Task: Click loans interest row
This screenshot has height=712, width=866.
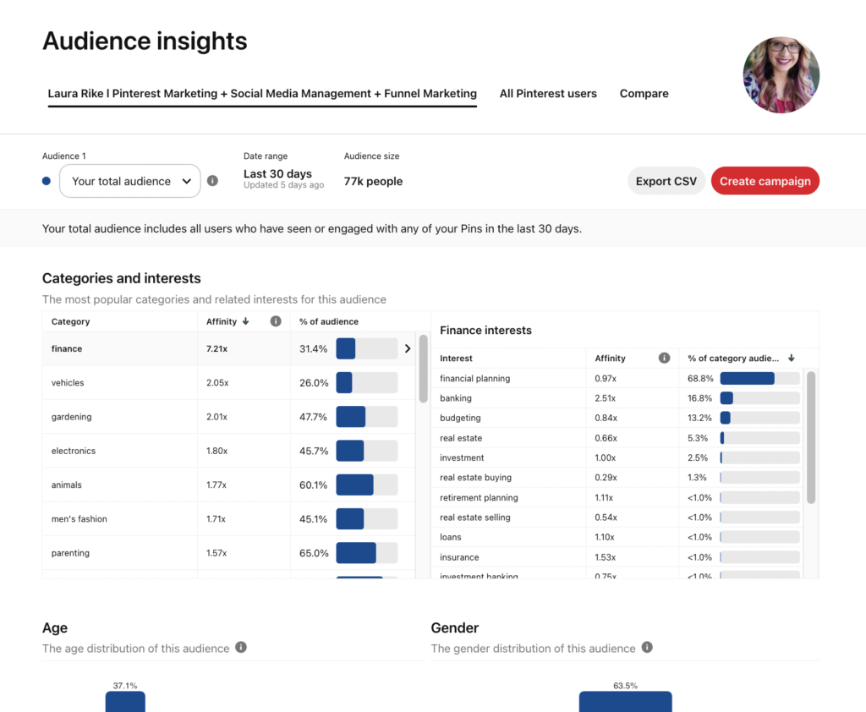Action: (x=617, y=538)
